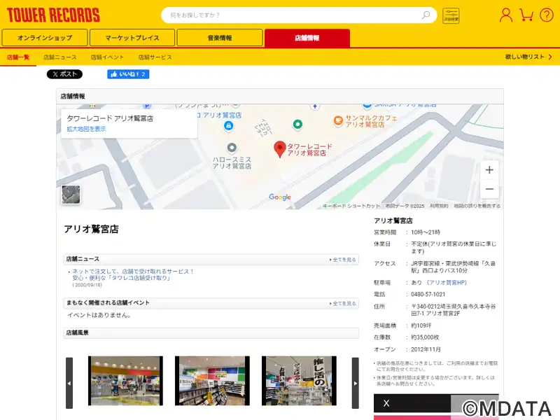Click the phone number 0480-57-1021
This screenshot has width=560, height=420.
point(428,294)
